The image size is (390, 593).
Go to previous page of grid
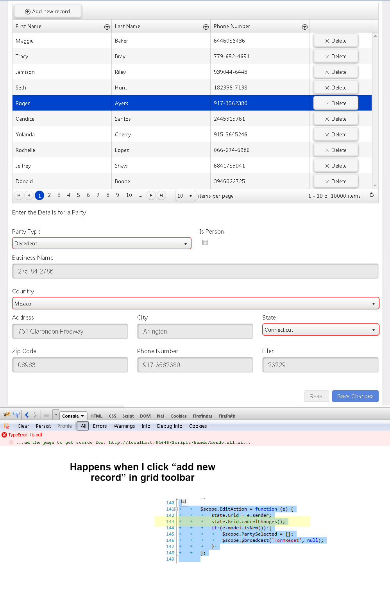(29, 195)
